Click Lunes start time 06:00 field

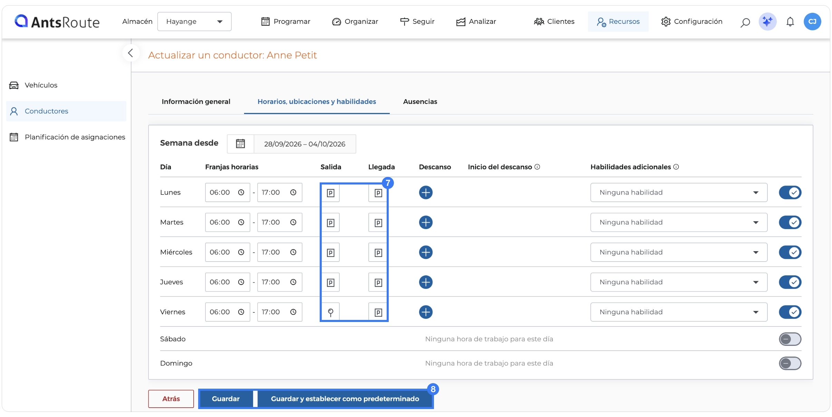pos(228,192)
